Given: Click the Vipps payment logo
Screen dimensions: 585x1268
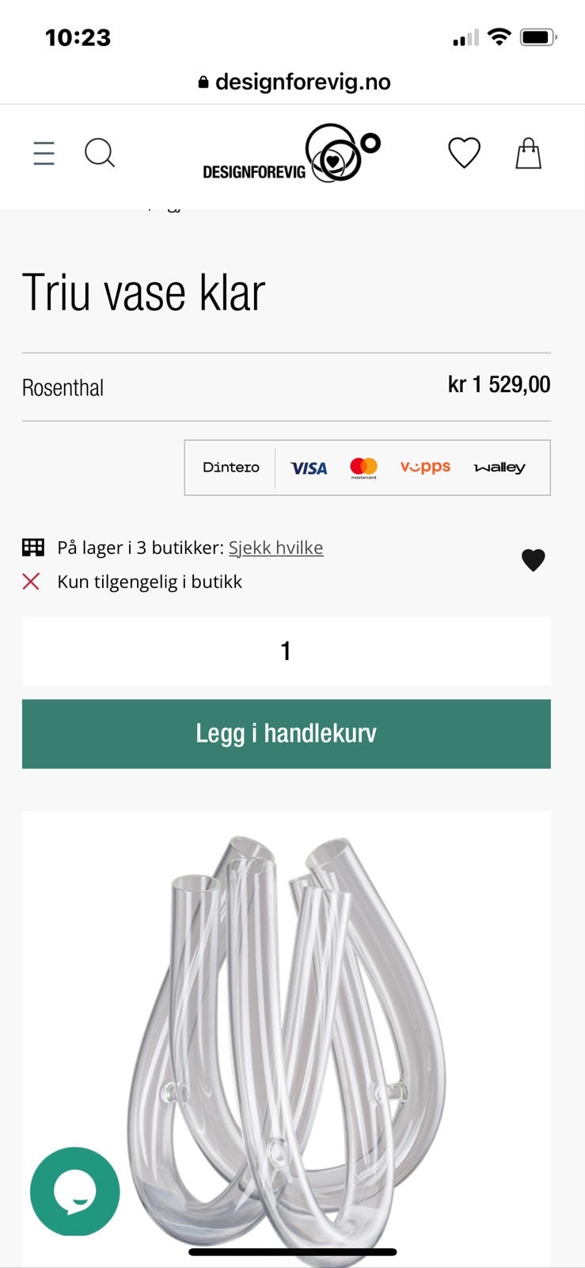Looking at the screenshot, I should pos(425,468).
